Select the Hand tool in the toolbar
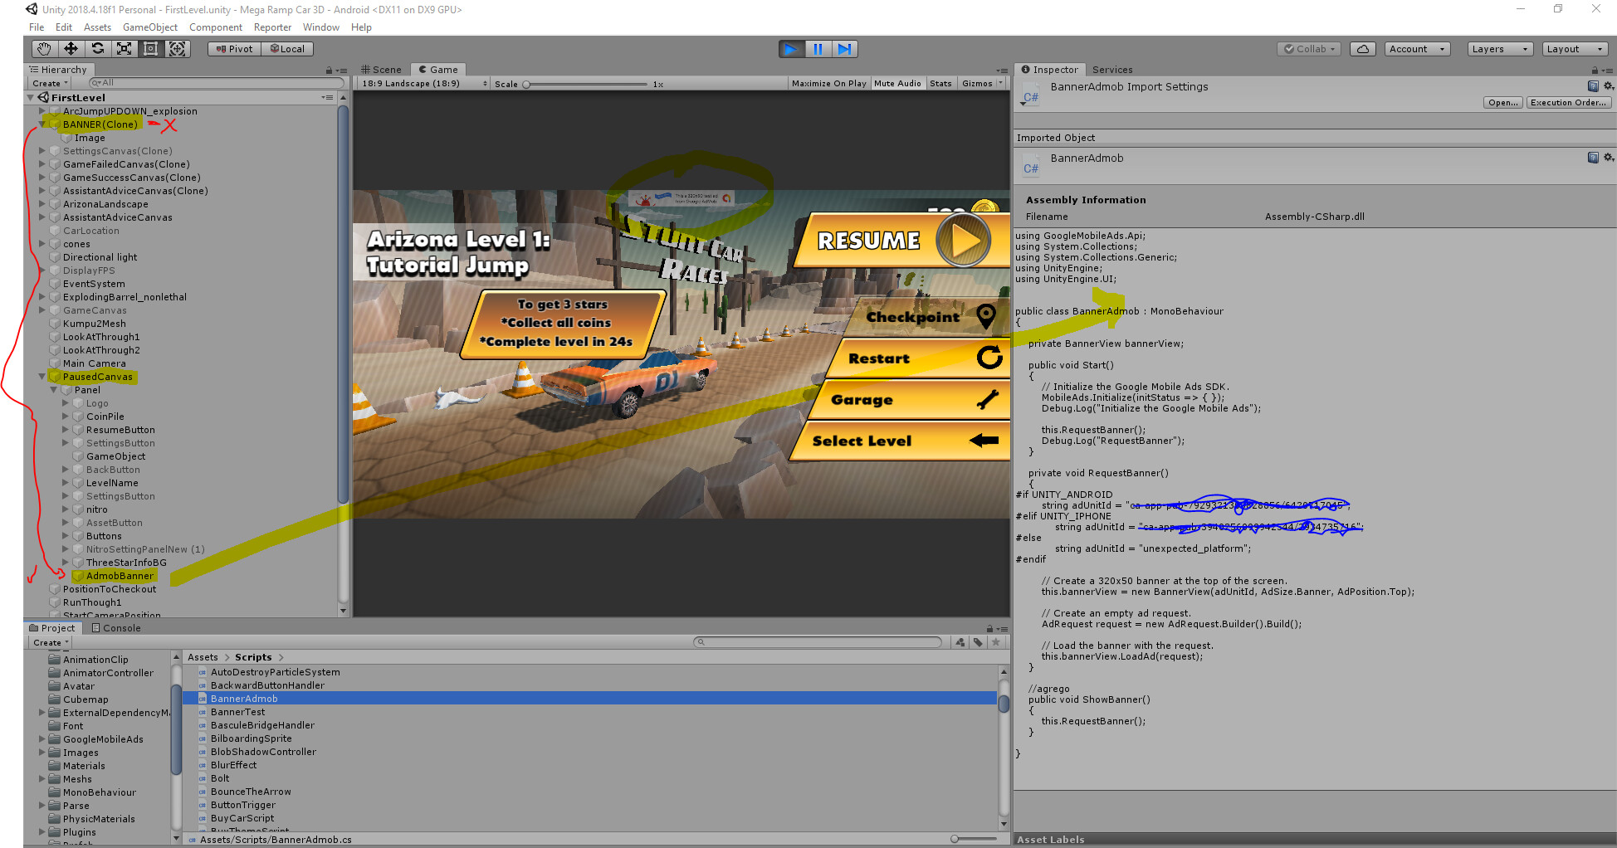 click(43, 49)
